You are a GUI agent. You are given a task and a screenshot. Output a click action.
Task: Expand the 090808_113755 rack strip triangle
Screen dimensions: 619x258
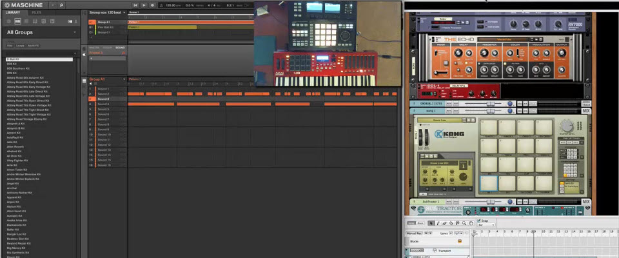(x=414, y=103)
